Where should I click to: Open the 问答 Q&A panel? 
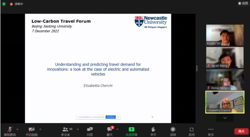pyautogui.click(x=90, y=131)
